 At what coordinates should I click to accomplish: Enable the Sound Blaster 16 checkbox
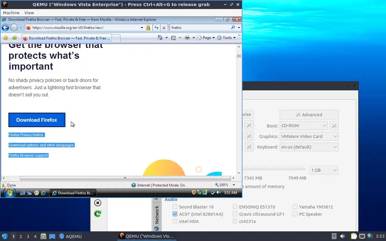[x=175, y=207]
